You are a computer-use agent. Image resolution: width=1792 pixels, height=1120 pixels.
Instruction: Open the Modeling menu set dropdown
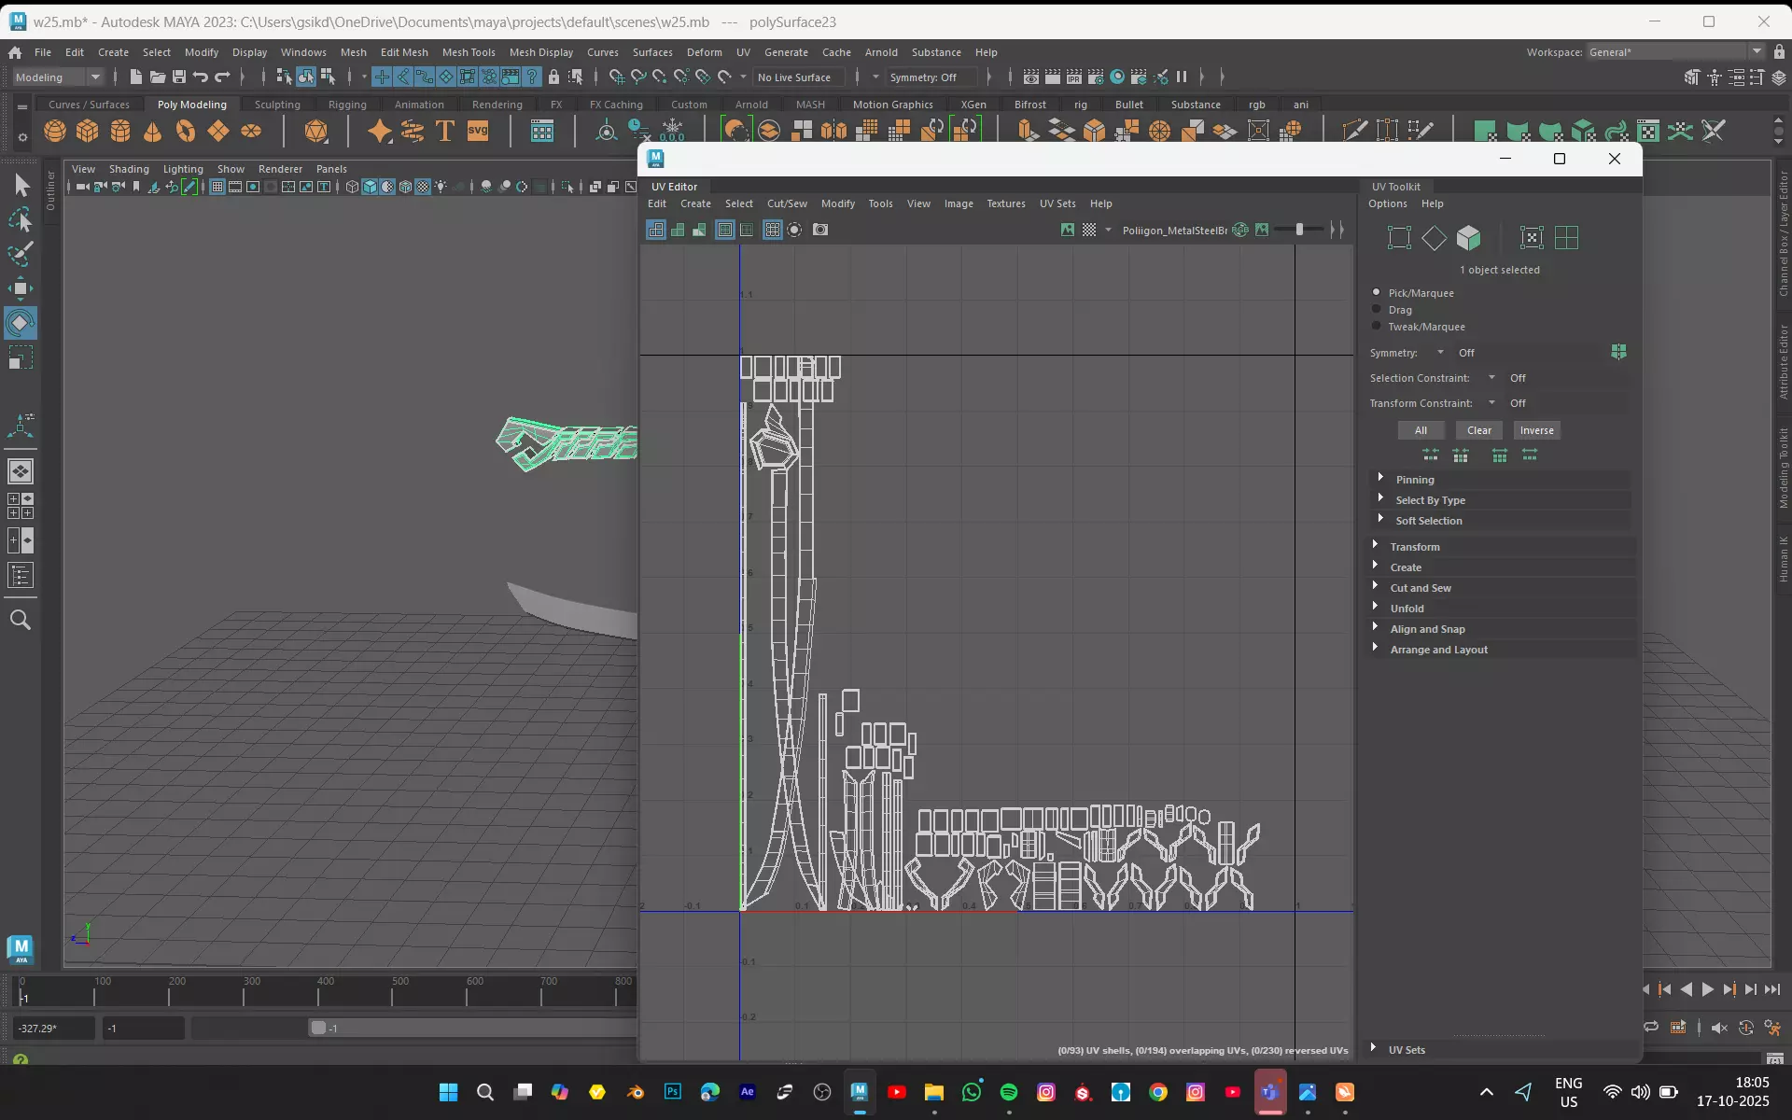point(58,77)
